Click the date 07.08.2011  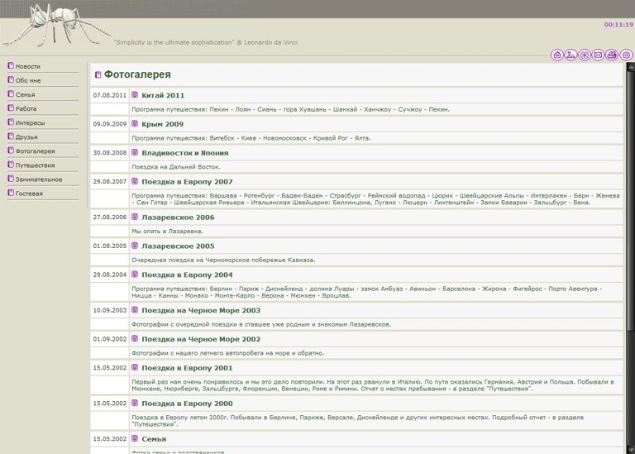pyautogui.click(x=110, y=96)
